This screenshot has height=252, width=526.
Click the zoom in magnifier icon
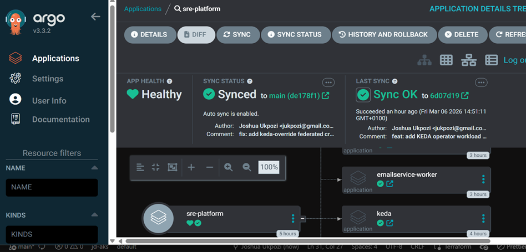click(229, 167)
